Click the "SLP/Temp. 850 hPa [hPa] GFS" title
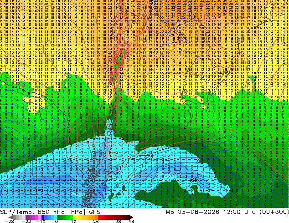 [x=50, y=212]
